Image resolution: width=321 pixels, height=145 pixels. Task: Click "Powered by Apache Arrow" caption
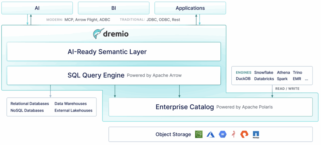tap(154, 75)
